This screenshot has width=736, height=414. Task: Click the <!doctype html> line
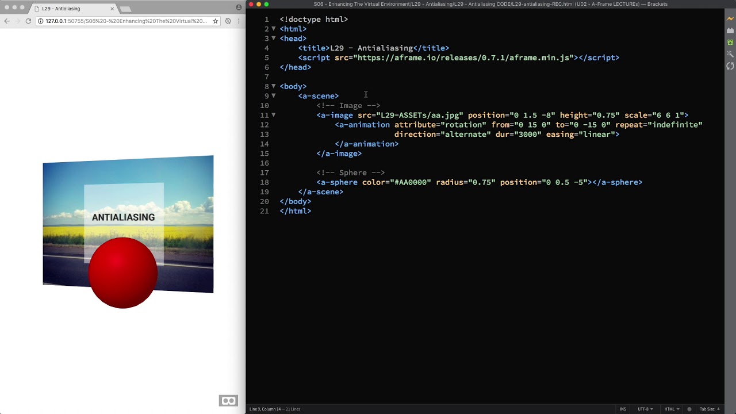(x=314, y=20)
